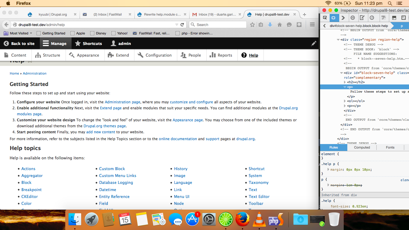
Task: Click the Firefox home button
Action: 280,25
